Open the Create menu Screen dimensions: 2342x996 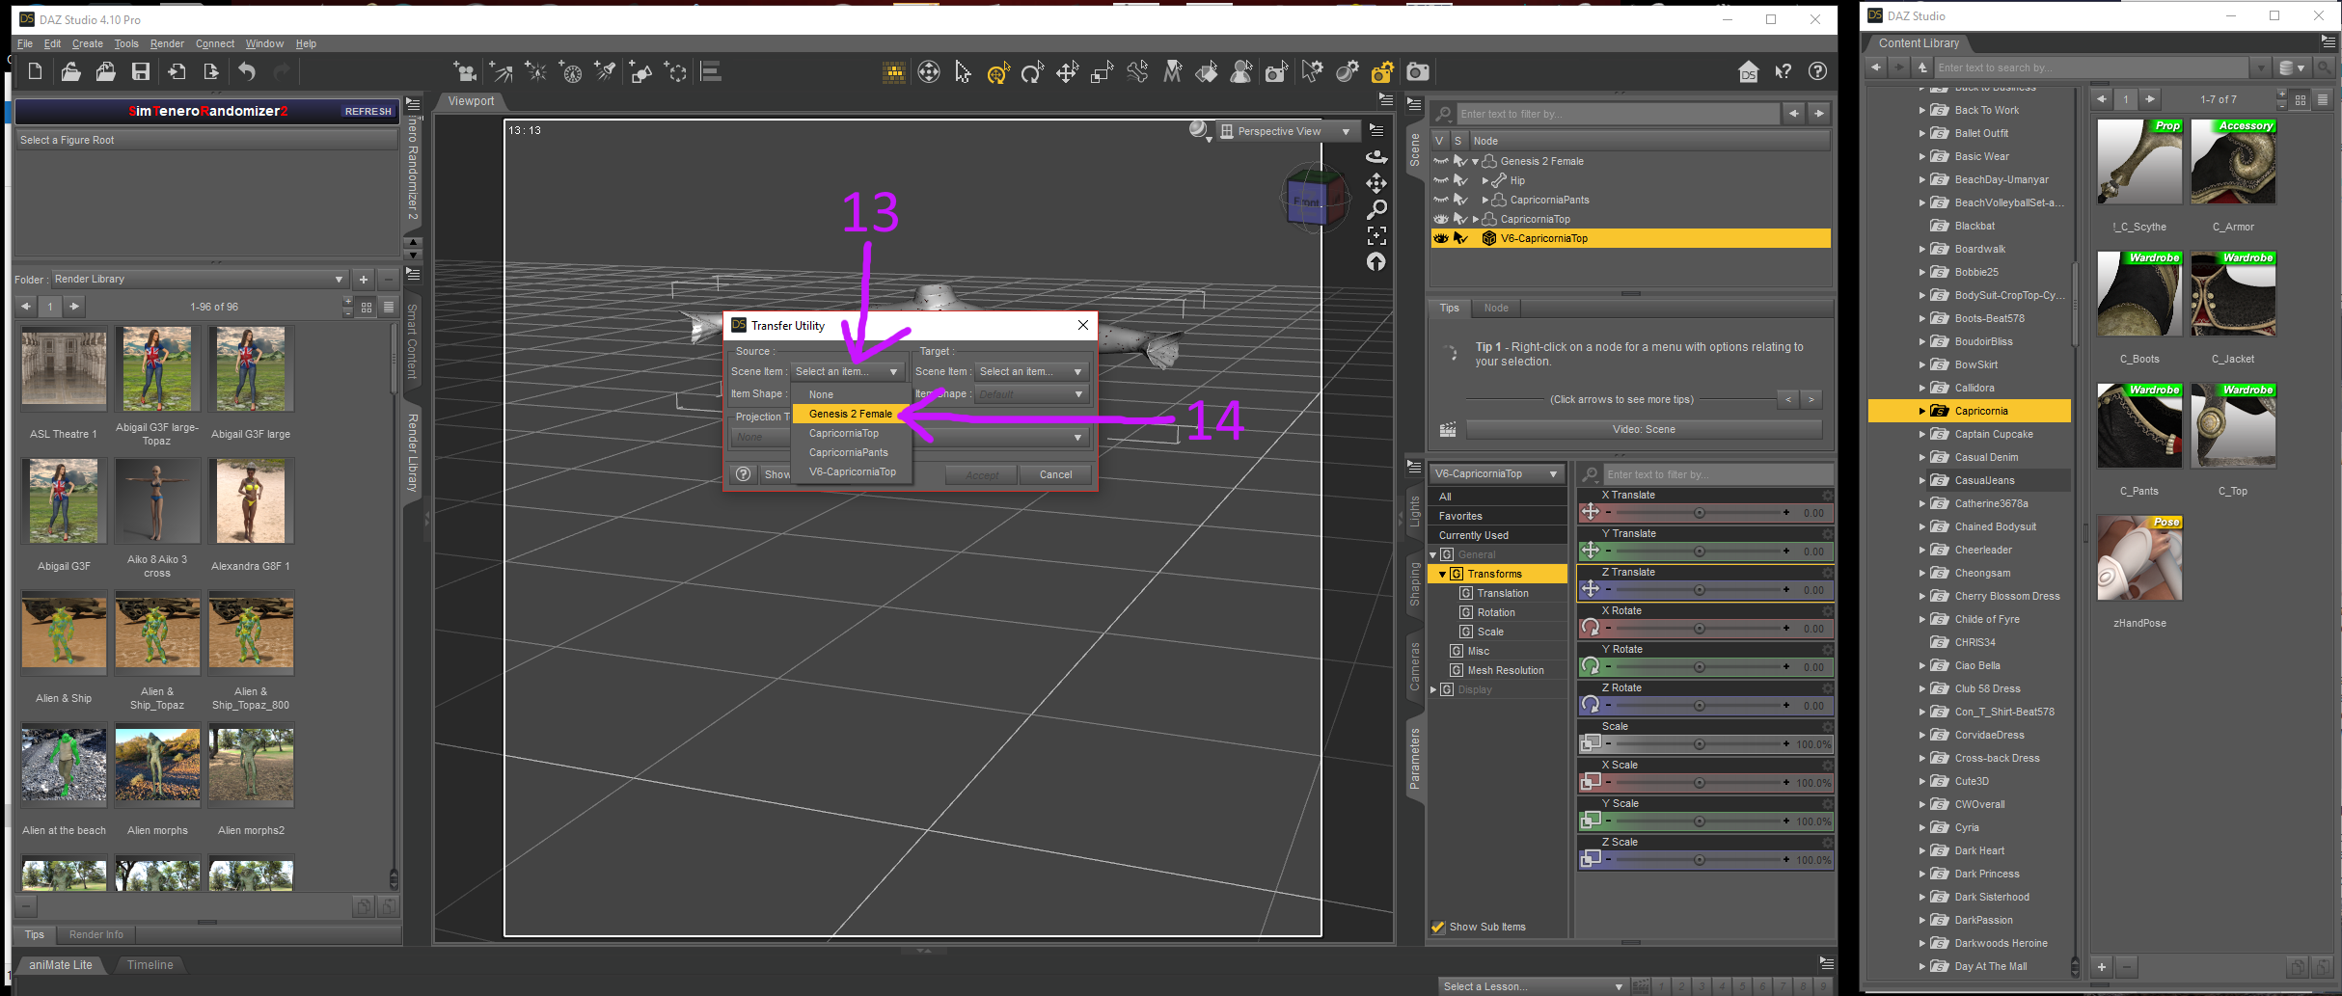(x=87, y=43)
